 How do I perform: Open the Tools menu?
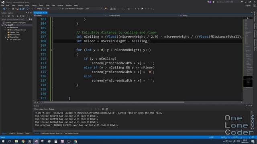click(x=47, y=5)
